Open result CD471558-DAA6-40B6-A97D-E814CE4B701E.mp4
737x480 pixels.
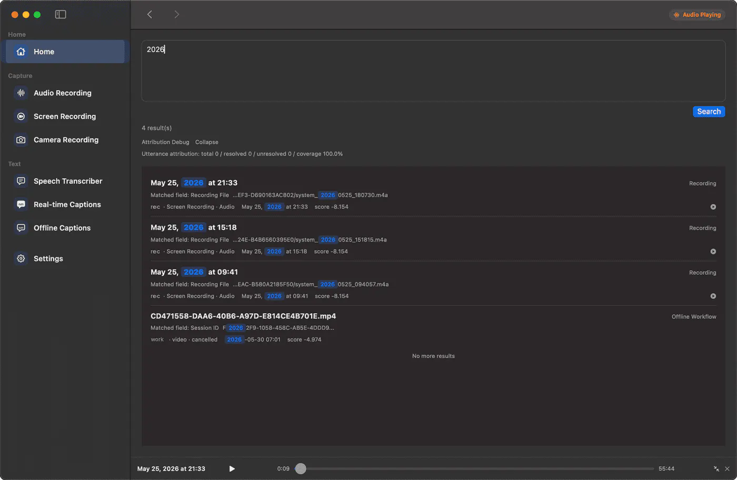tap(433, 327)
